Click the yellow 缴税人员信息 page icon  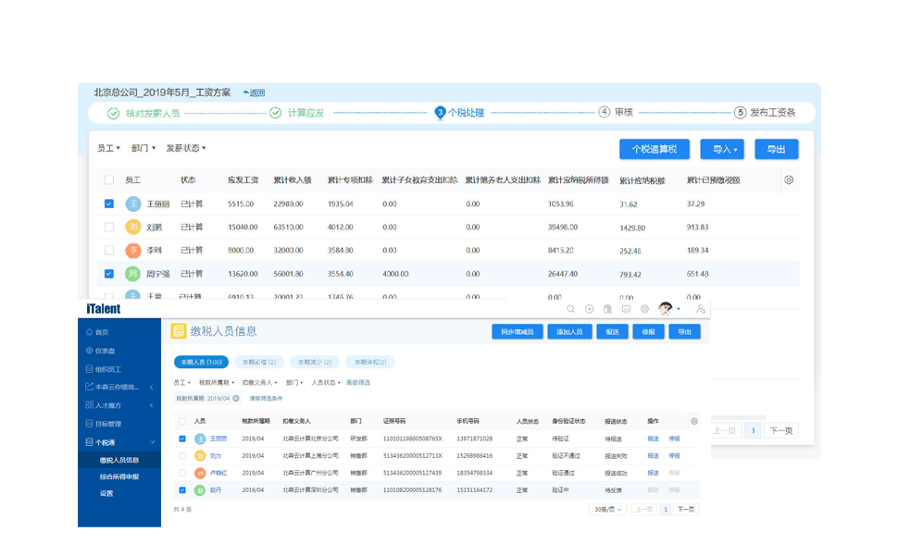(179, 331)
